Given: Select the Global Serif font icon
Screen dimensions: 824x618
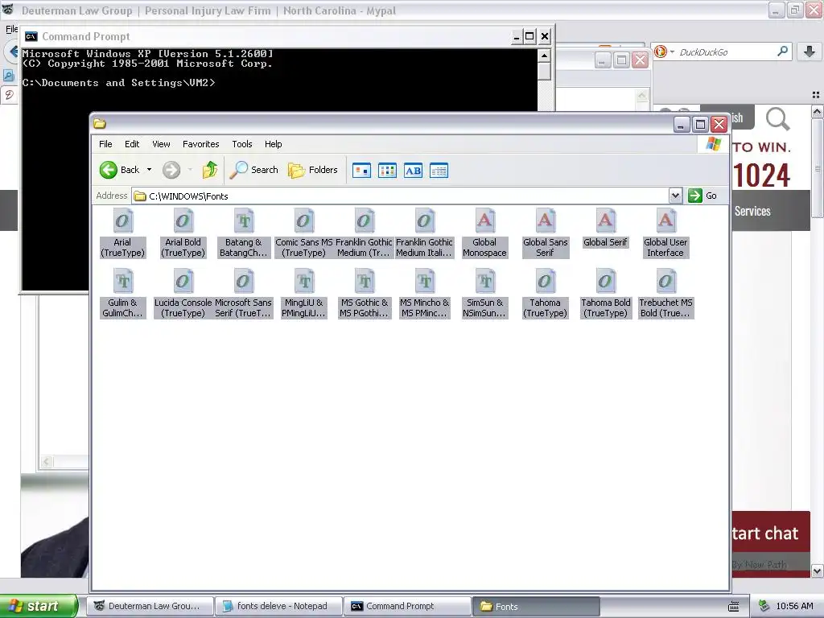Looking at the screenshot, I should click(x=605, y=228).
